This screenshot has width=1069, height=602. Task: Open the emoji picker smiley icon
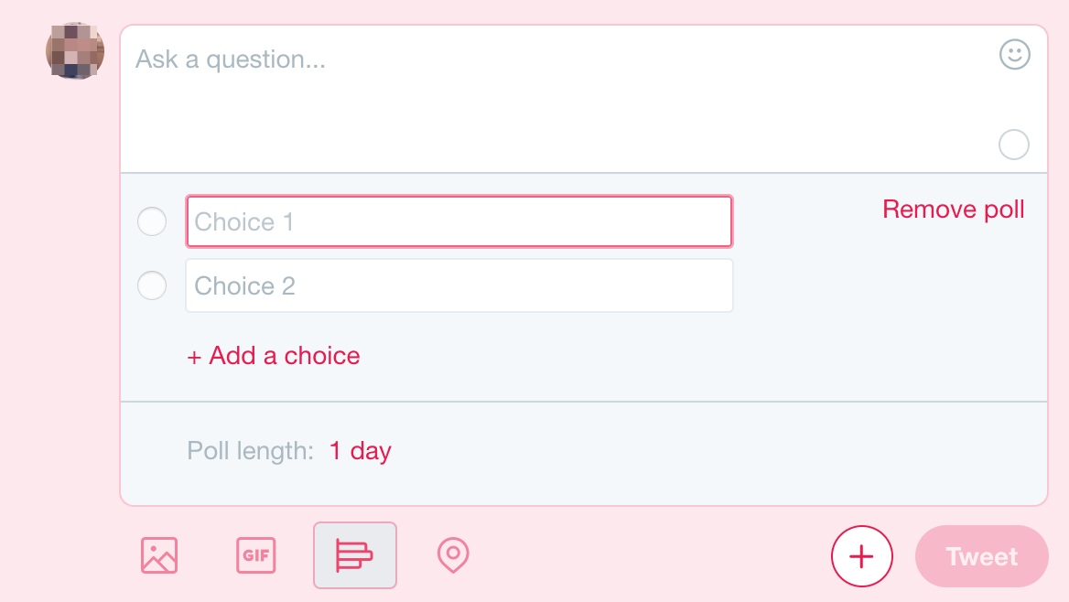tap(1014, 55)
